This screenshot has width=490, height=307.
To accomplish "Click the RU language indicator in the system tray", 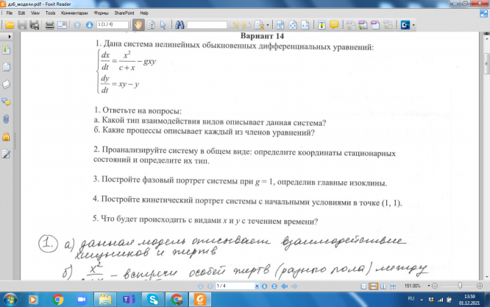I will click(x=411, y=299).
